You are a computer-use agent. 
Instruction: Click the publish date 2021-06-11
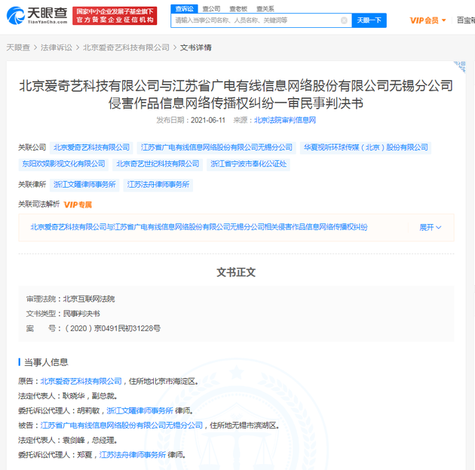click(208, 120)
